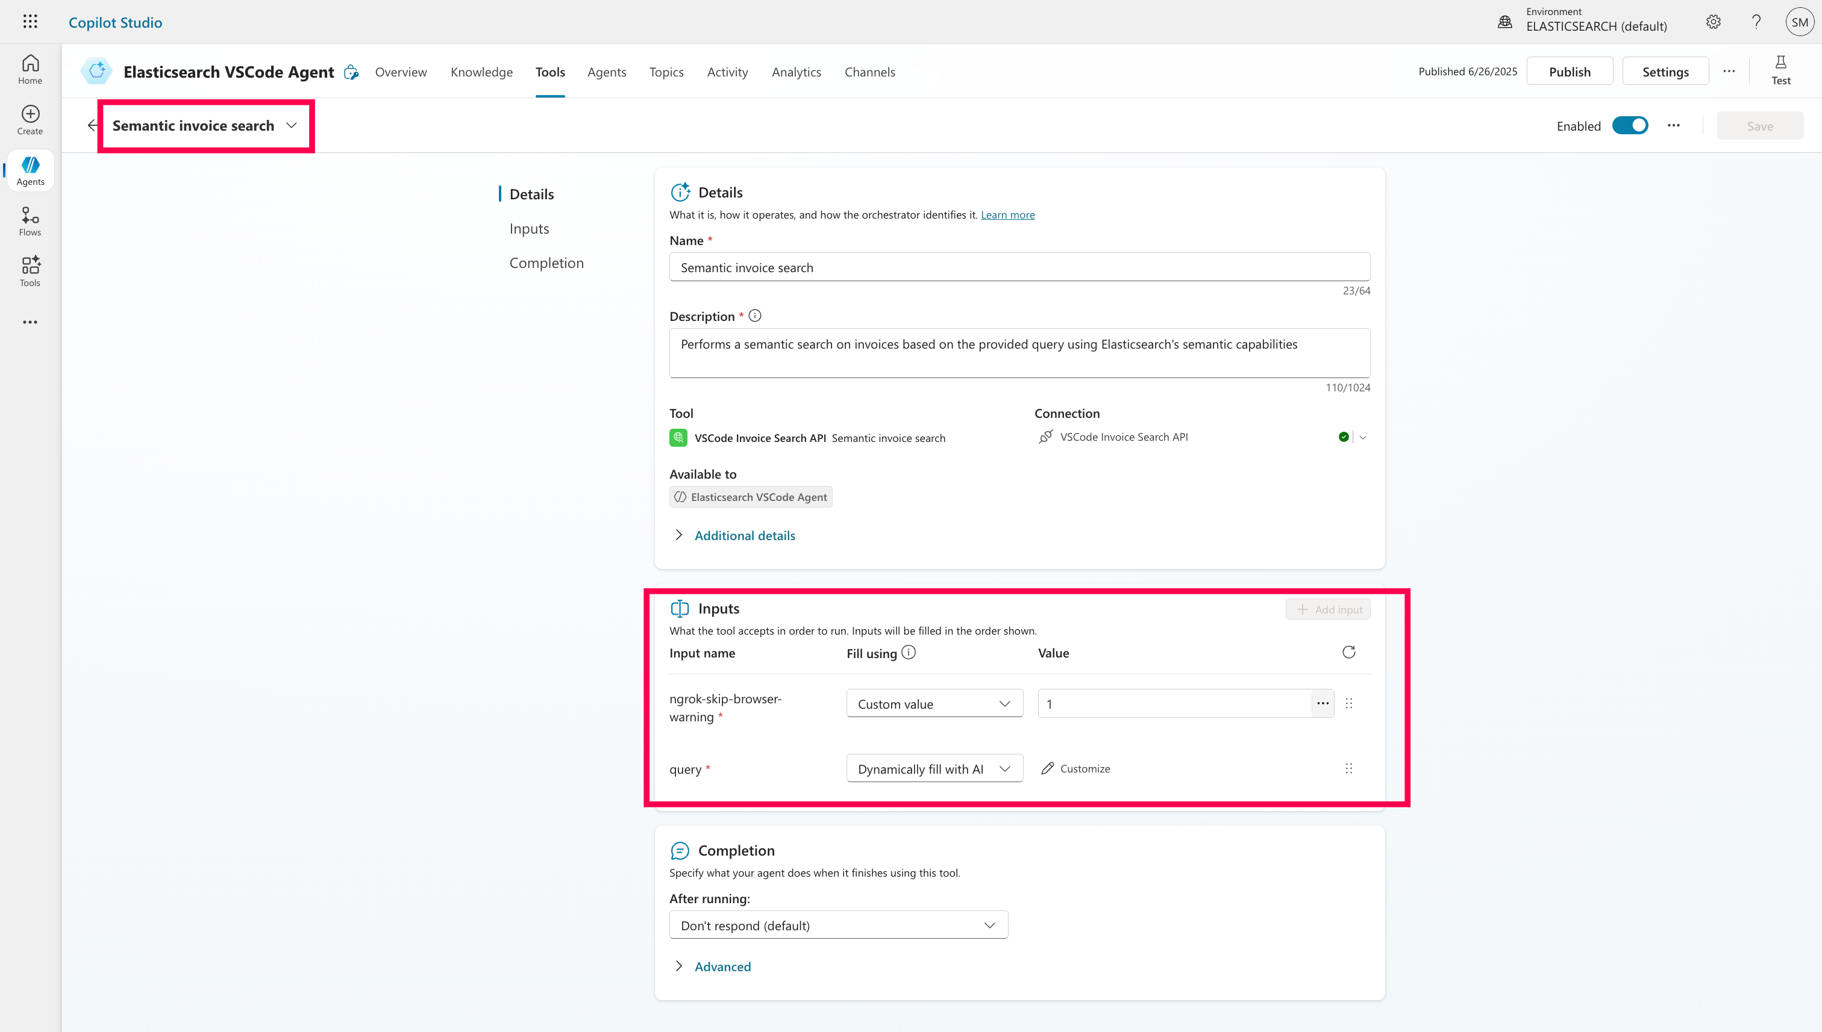Screen dimensions: 1822x1032
Task: Click the Elasticsearch VSCode Agent availability chip
Action: coord(750,497)
